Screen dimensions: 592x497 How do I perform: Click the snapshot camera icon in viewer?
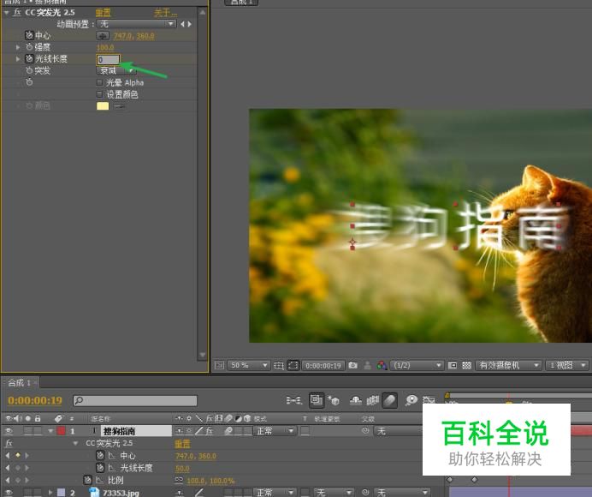(352, 365)
